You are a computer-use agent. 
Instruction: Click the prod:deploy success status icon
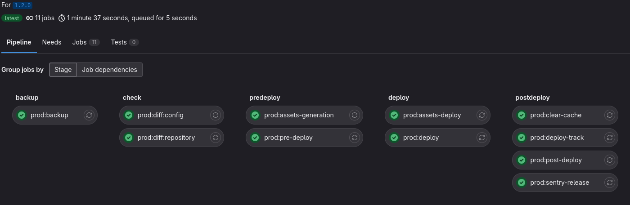click(394, 138)
